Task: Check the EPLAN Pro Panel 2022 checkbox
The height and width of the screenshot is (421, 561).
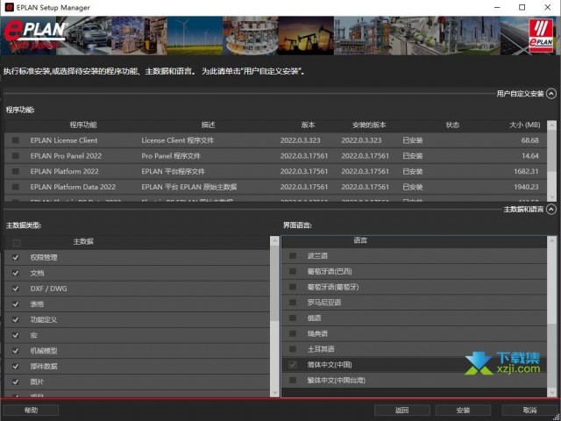Action: click(16, 156)
